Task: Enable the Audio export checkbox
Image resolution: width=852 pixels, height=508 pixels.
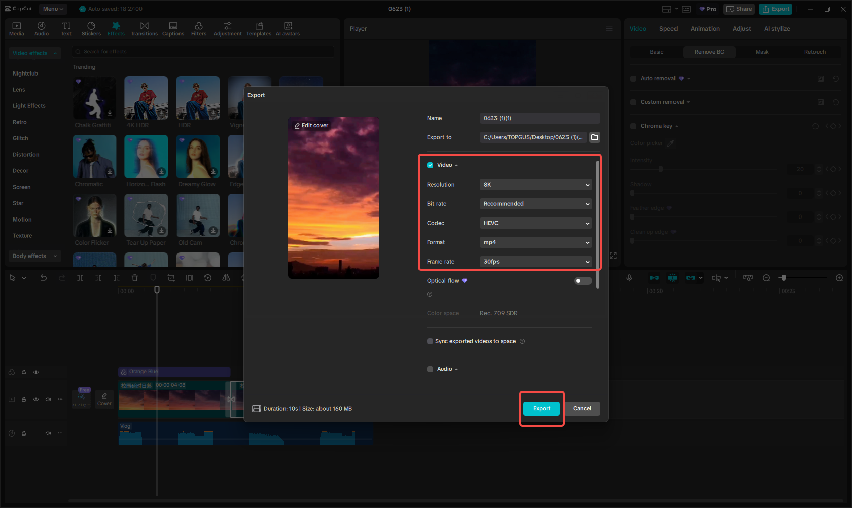Action: click(x=430, y=369)
